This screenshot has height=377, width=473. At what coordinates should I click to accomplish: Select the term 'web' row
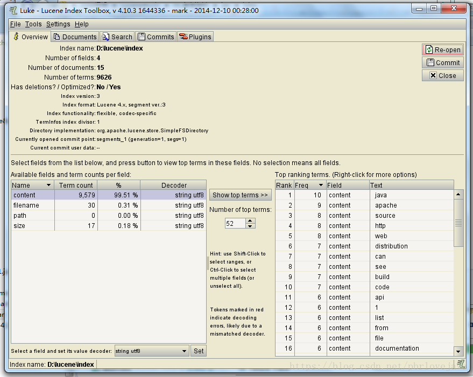click(364, 236)
